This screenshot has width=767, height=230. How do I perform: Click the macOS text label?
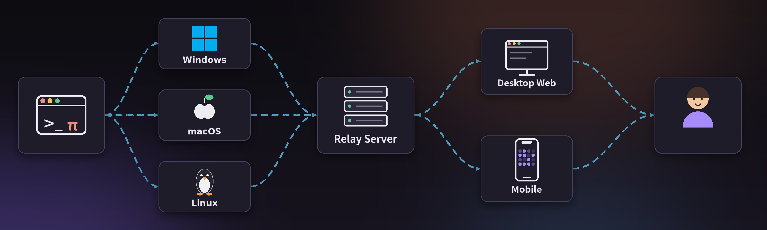204,131
